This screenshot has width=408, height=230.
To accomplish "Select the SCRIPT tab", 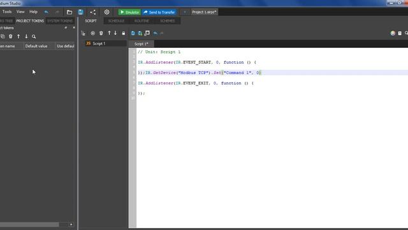I will coord(91,21).
